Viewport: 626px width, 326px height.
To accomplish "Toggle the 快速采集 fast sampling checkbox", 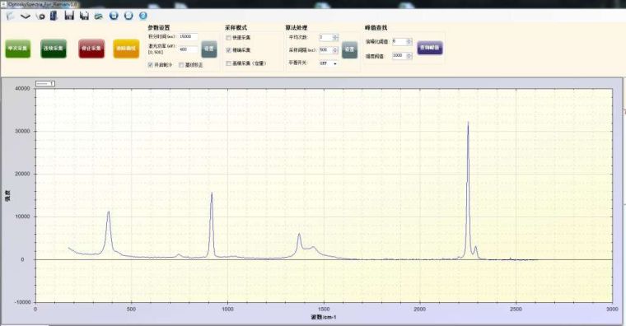I will point(228,38).
